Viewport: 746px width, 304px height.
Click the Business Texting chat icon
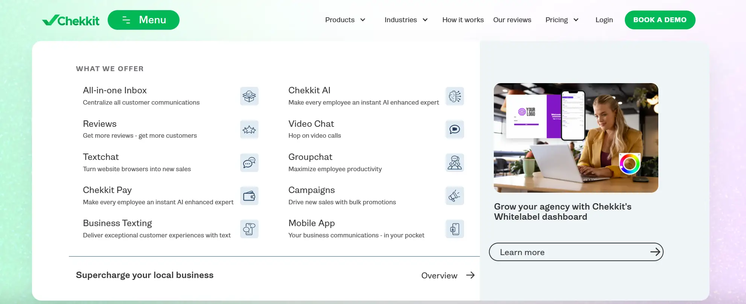[x=249, y=229]
